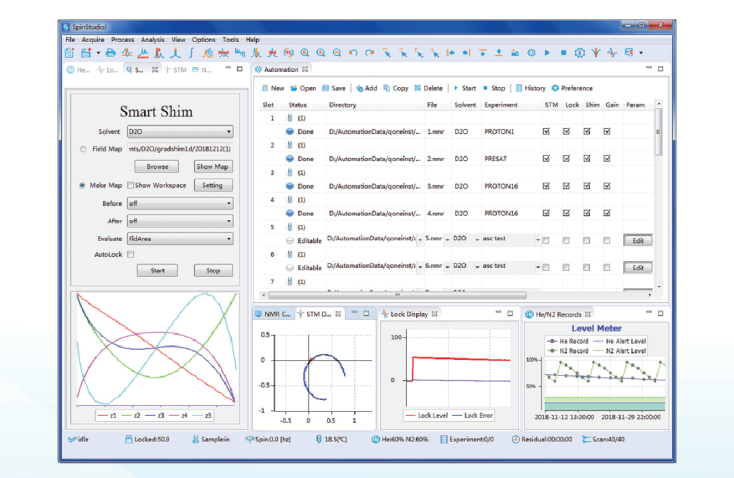Click Edit button for 5.nmr row

click(638, 240)
